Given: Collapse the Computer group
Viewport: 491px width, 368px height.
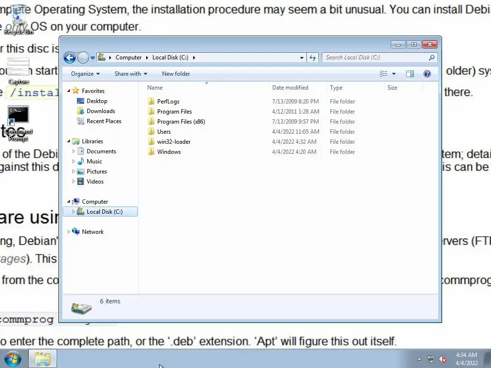Looking at the screenshot, I should (69, 202).
